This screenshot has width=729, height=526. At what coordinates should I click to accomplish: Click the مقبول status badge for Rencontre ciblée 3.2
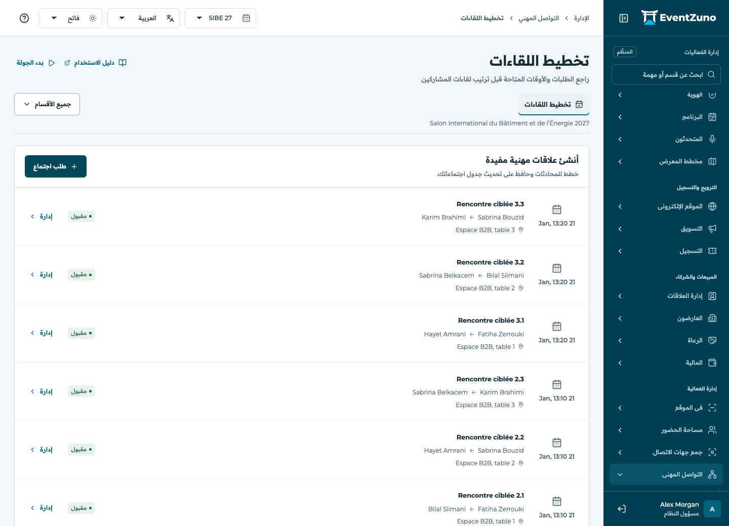82,275
